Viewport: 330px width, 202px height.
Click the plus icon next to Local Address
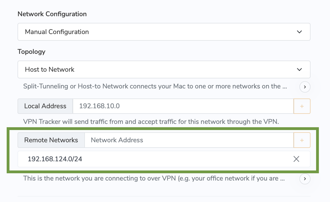click(x=302, y=106)
